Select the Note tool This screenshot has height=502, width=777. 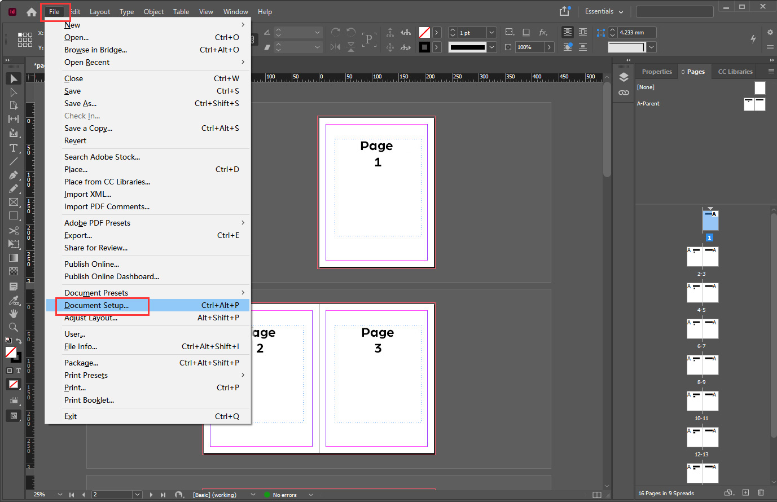(14, 287)
